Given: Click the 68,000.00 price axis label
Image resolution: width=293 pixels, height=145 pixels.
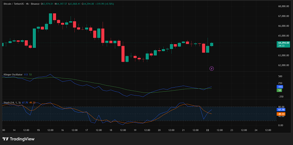Looking at the screenshot, I should click(284, 6).
